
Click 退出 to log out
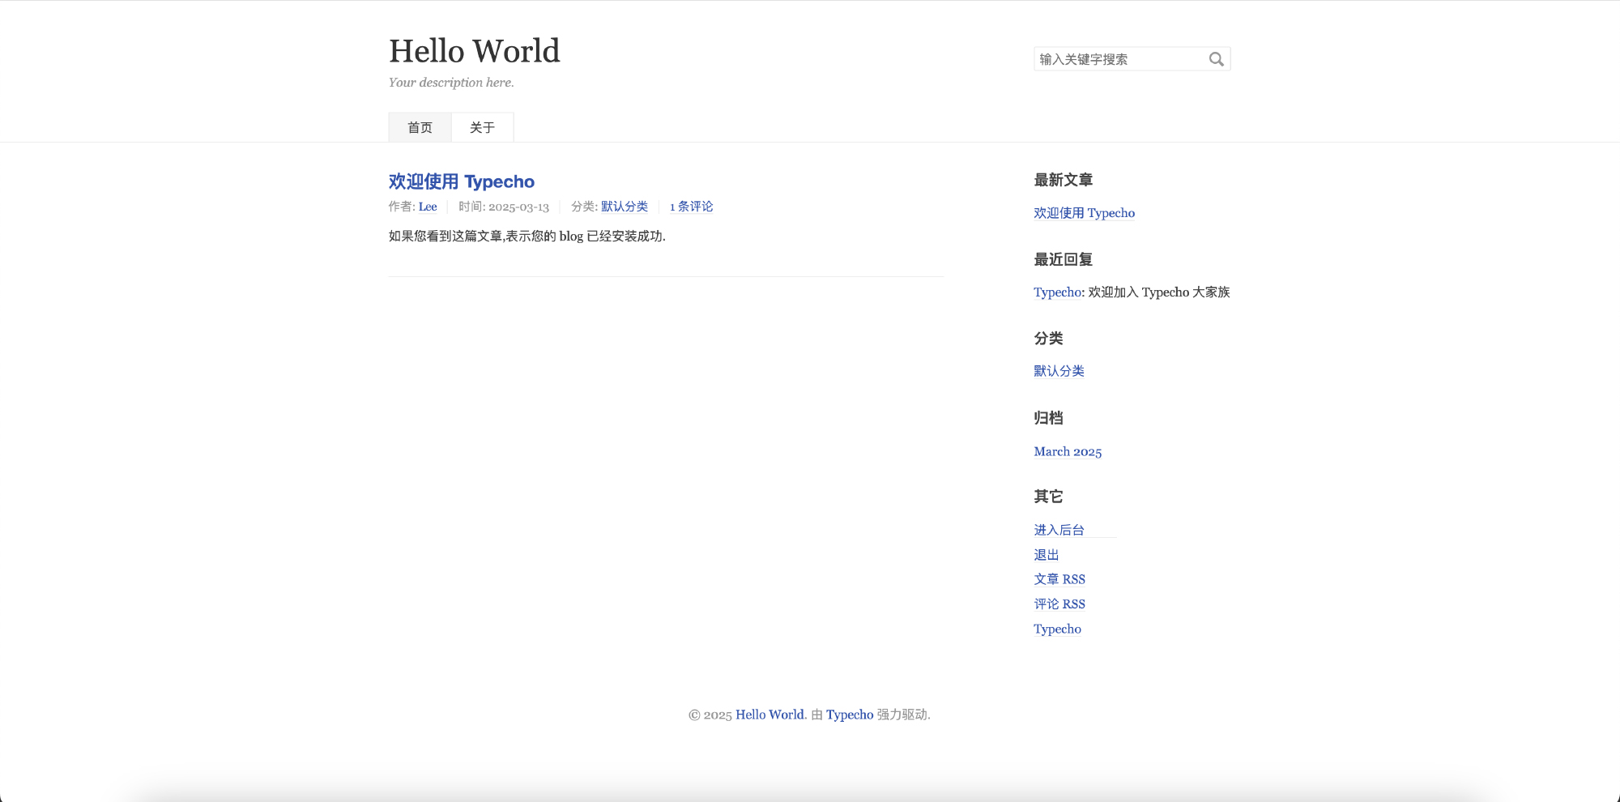1046,555
